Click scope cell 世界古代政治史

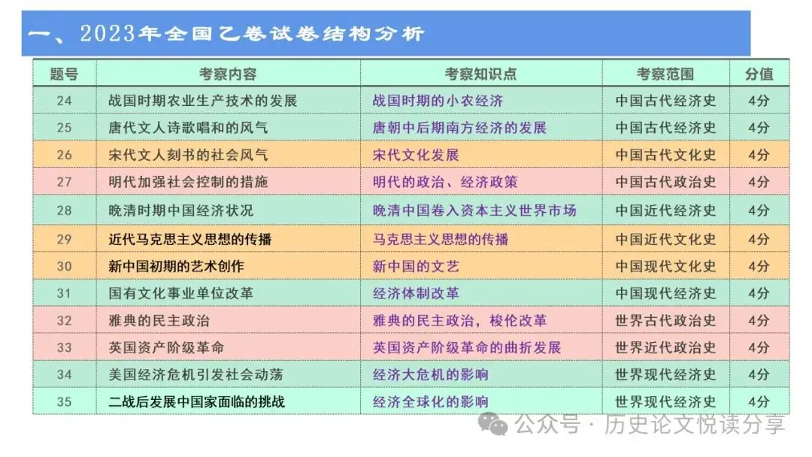click(x=665, y=320)
